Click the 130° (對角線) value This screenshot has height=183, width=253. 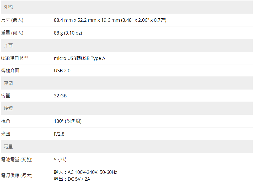pos(68,121)
